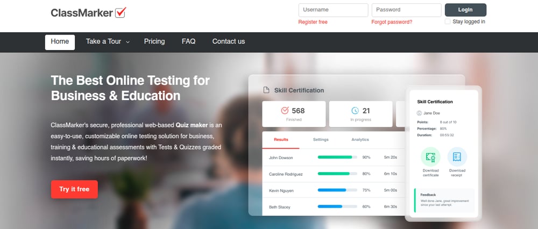Click Beth Stacey's 60% progress bar
Screen dimensions: 538x229
pos(337,207)
